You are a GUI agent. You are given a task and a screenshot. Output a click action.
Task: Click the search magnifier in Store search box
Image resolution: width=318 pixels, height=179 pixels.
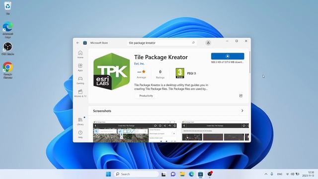pyautogui.click(x=193, y=43)
